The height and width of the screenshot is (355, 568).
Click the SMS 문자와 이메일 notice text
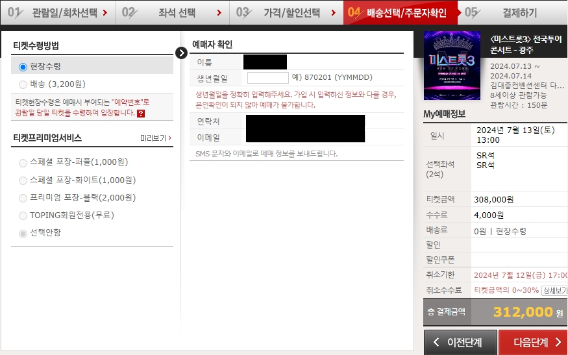266,154
